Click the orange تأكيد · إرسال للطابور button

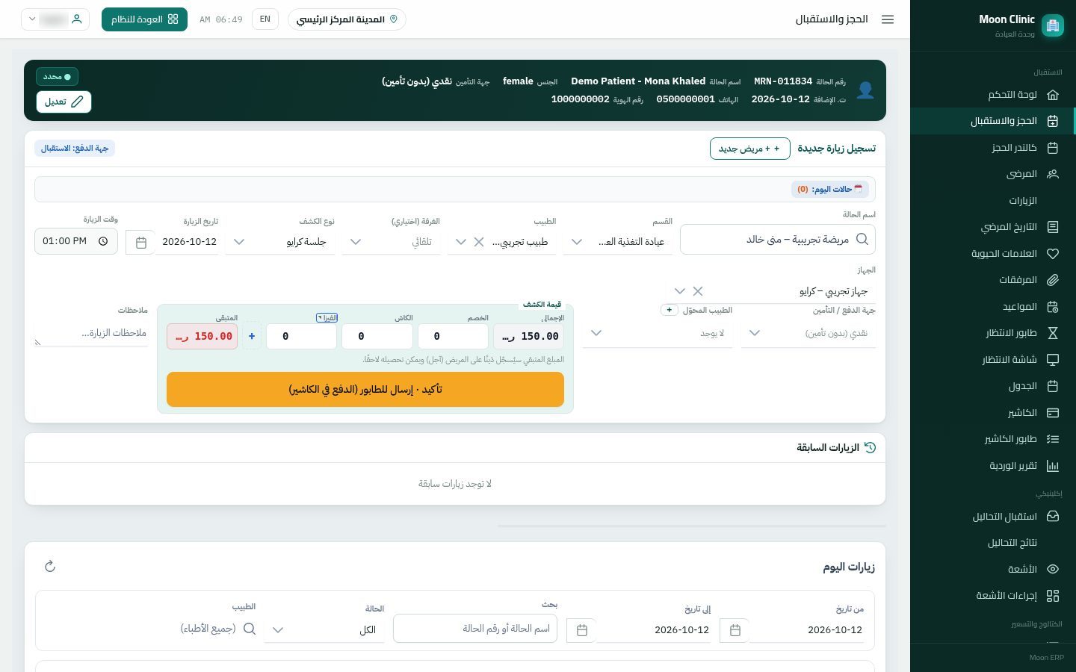pos(365,390)
